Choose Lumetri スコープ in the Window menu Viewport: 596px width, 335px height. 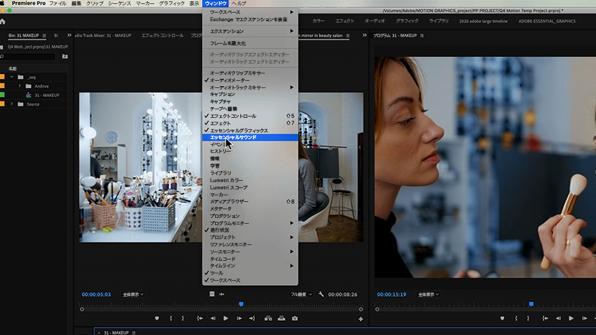250,187
